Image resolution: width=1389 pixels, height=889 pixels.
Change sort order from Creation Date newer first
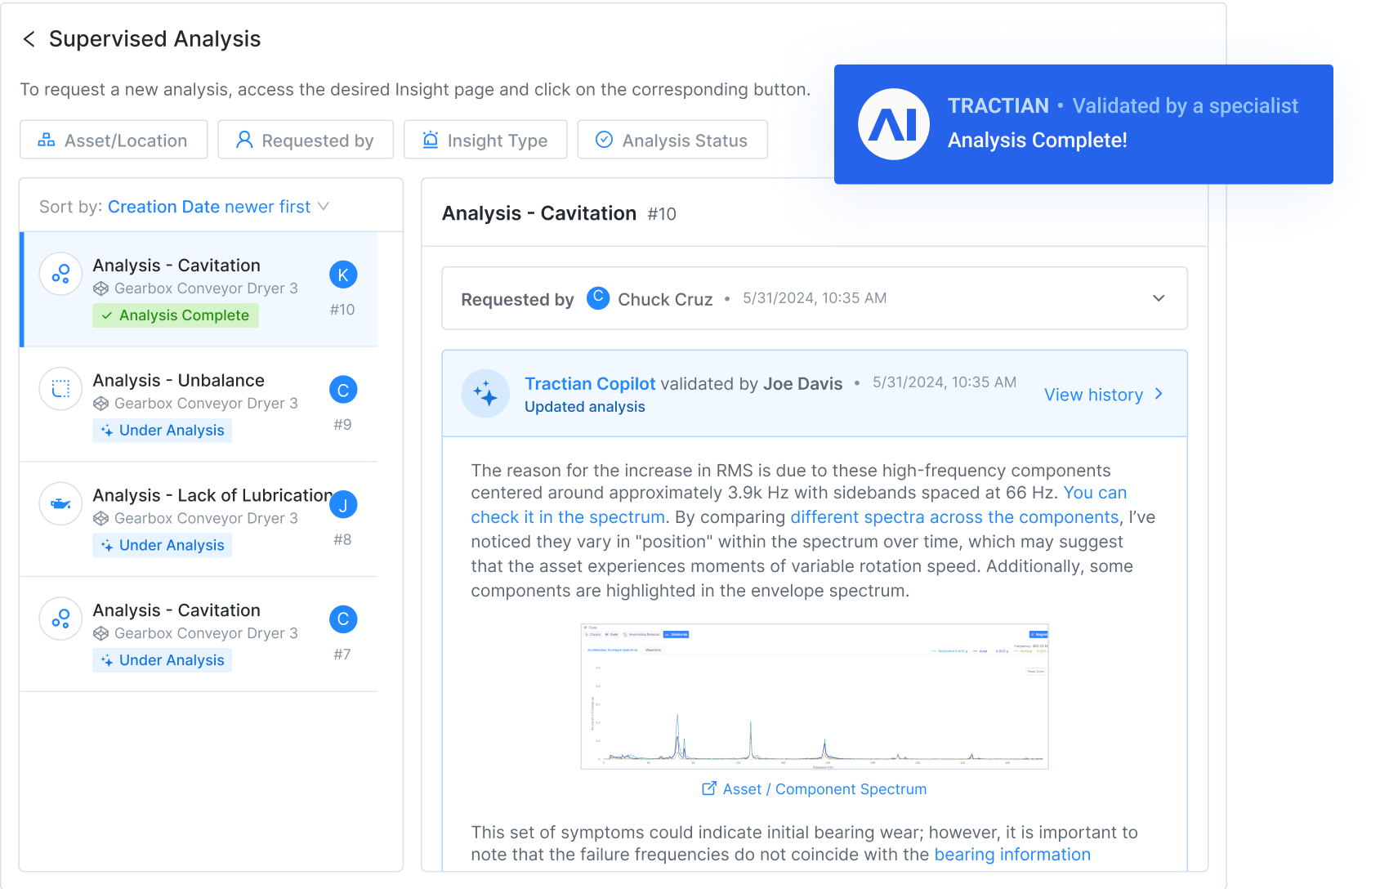click(218, 207)
